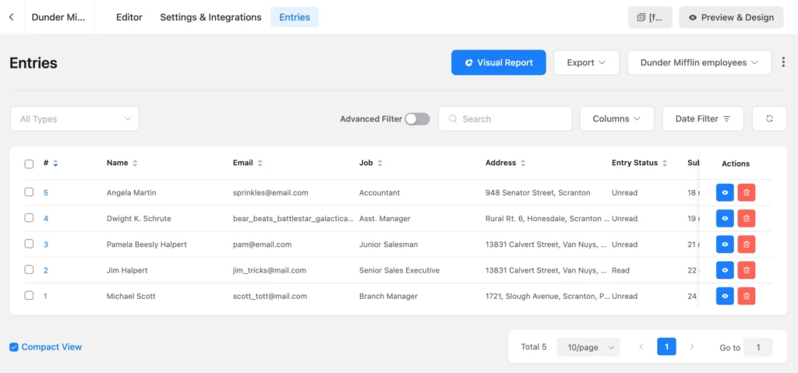Toggle the Advanced Filter switch
This screenshot has height=373, width=798.
418,119
